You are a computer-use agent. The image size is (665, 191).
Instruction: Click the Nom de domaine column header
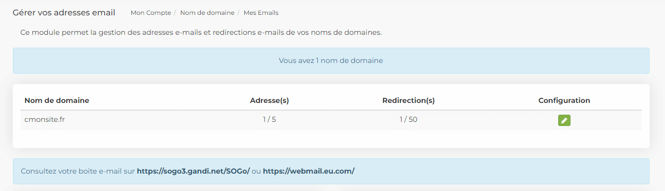(57, 100)
